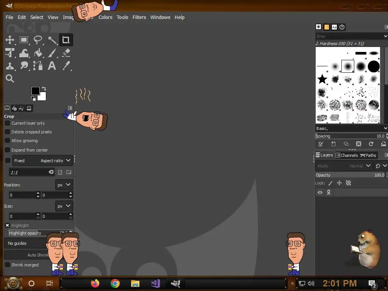
Task: Open the Position unit px dropdown
Action: coord(64,185)
